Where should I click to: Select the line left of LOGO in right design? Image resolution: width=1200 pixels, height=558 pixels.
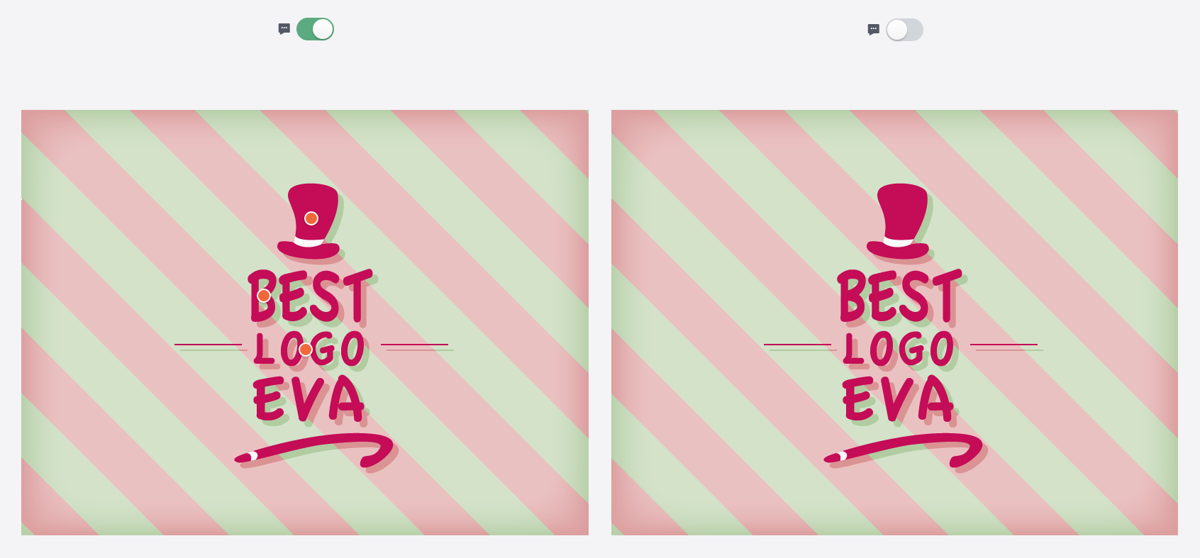798,345
